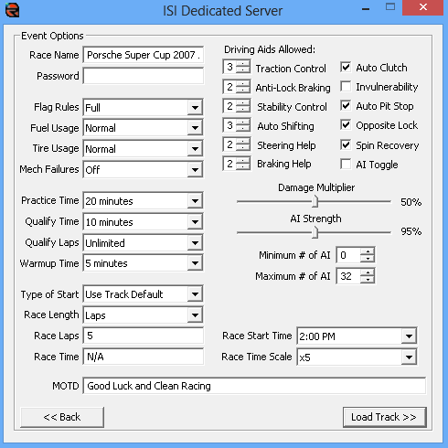The height and width of the screenshot is (448, 448).
Task: Enable the AI Toggle checkbox
Action: click(x=346, y=165)
